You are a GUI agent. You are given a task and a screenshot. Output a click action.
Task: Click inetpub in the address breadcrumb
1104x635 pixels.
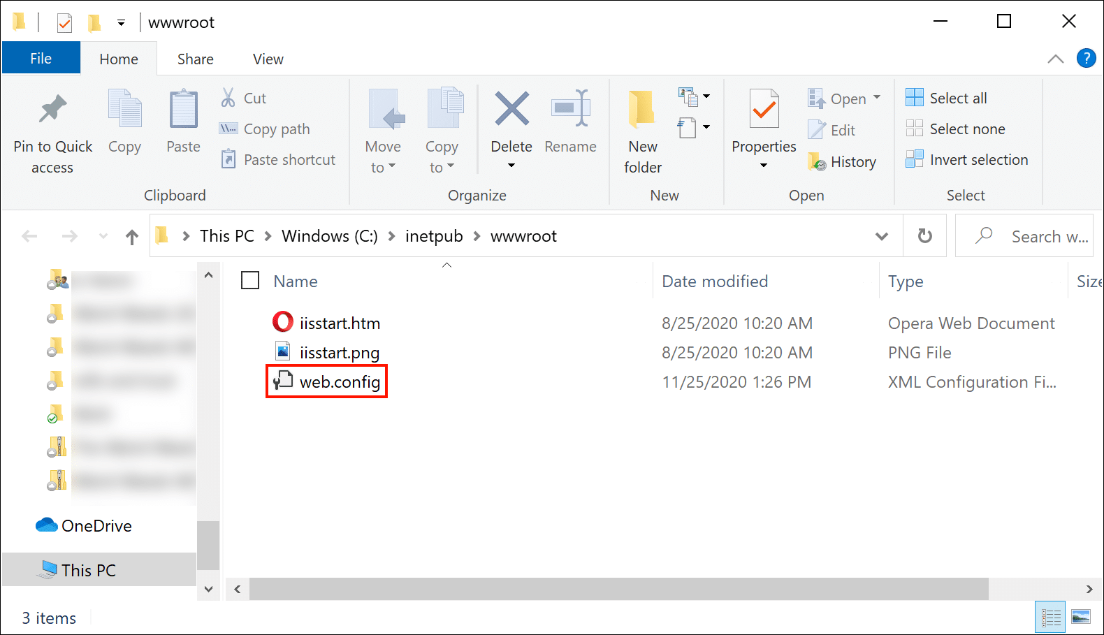434,236
